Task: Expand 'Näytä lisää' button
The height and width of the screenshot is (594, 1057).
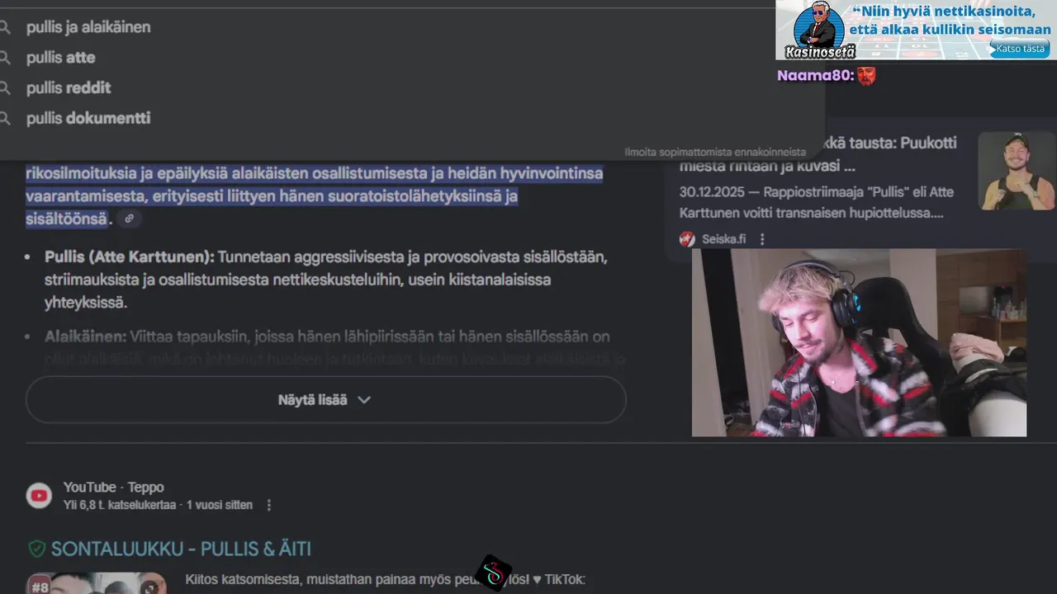Action: point(325,400)
